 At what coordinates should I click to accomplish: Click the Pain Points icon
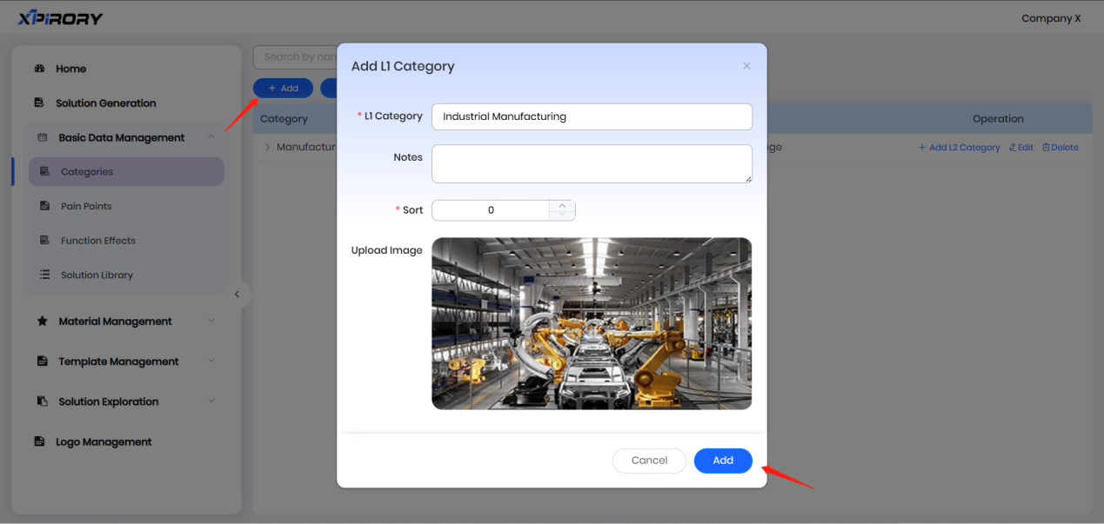(44, 206)
